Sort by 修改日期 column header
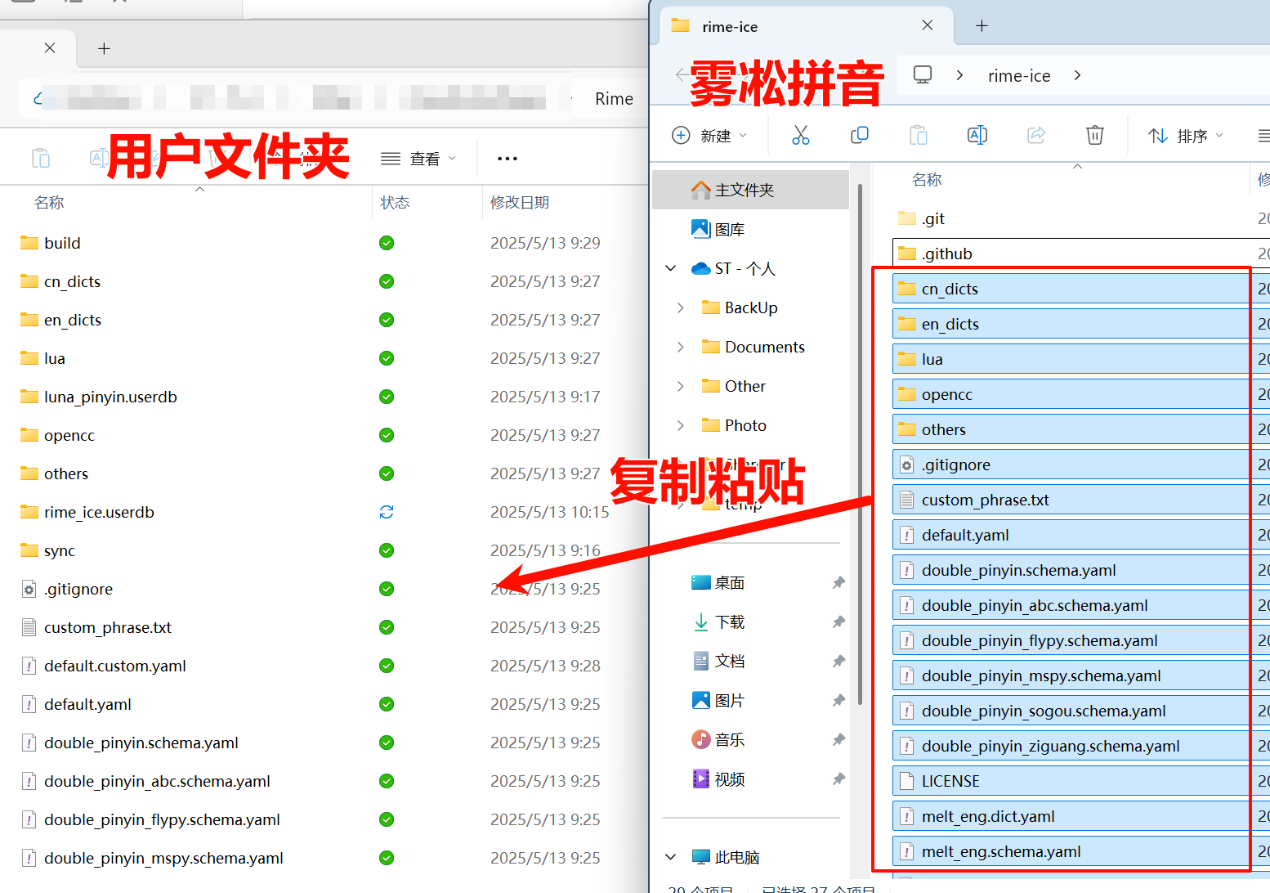The width and height of the screenshot is (1270, 893). [x=520, y=203]
